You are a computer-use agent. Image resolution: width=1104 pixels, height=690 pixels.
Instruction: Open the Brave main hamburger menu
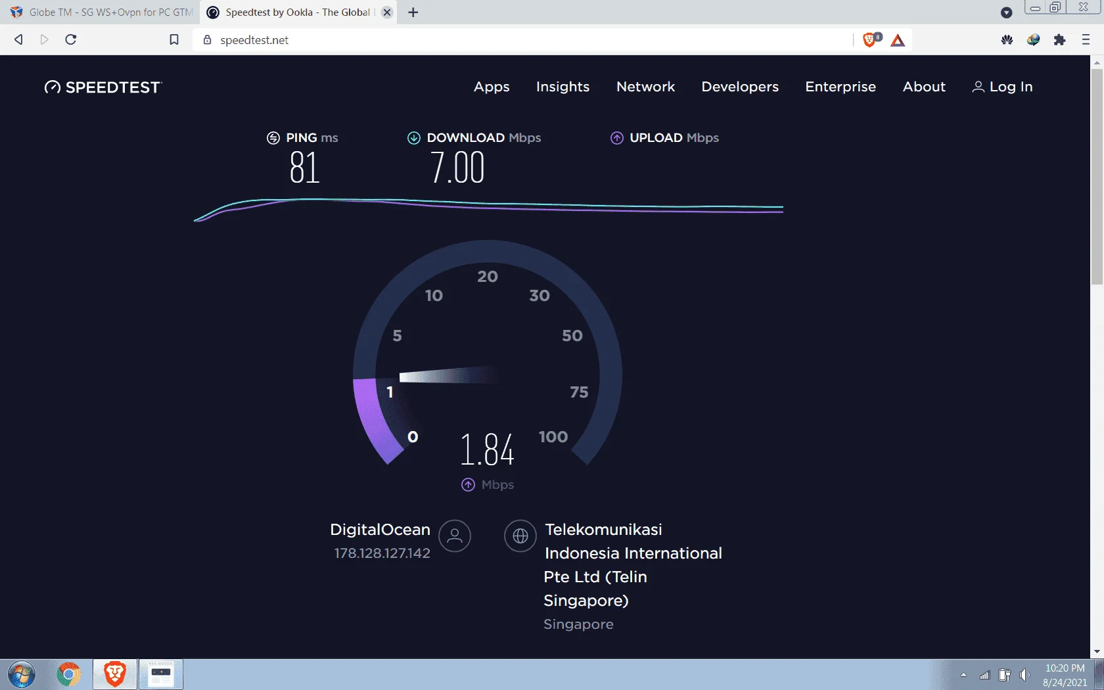point(1086,40)
